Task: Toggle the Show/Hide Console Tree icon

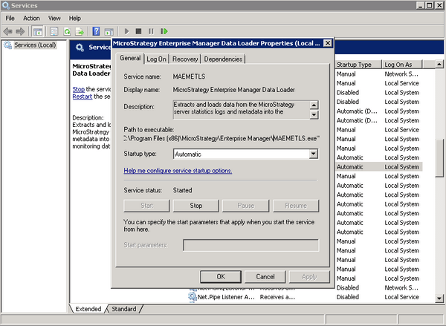Action: pyautogui.click(x=38, y=31)
